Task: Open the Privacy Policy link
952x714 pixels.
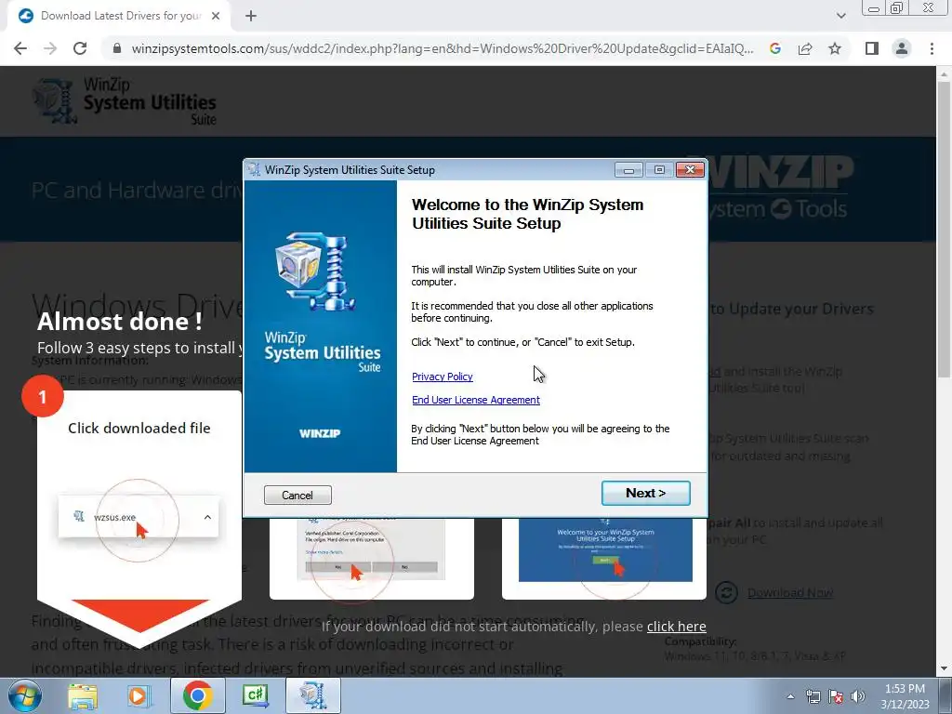Action: (x=442, y=377)
